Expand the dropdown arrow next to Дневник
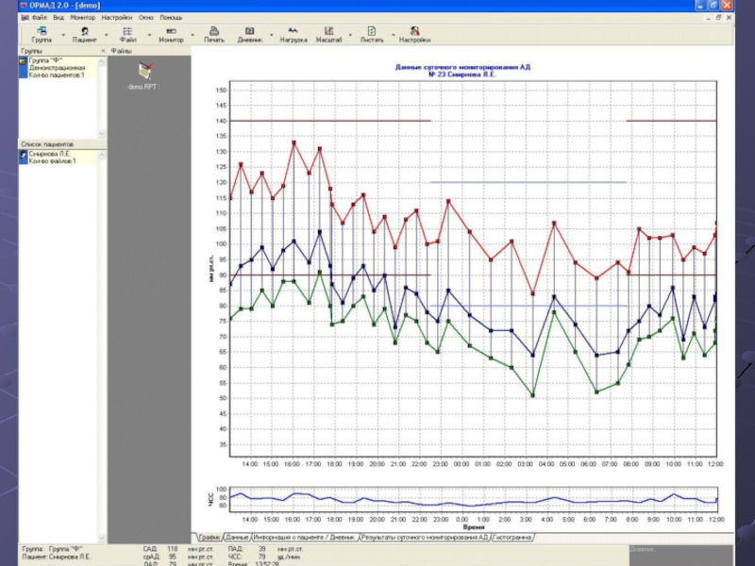 (272, 35)
